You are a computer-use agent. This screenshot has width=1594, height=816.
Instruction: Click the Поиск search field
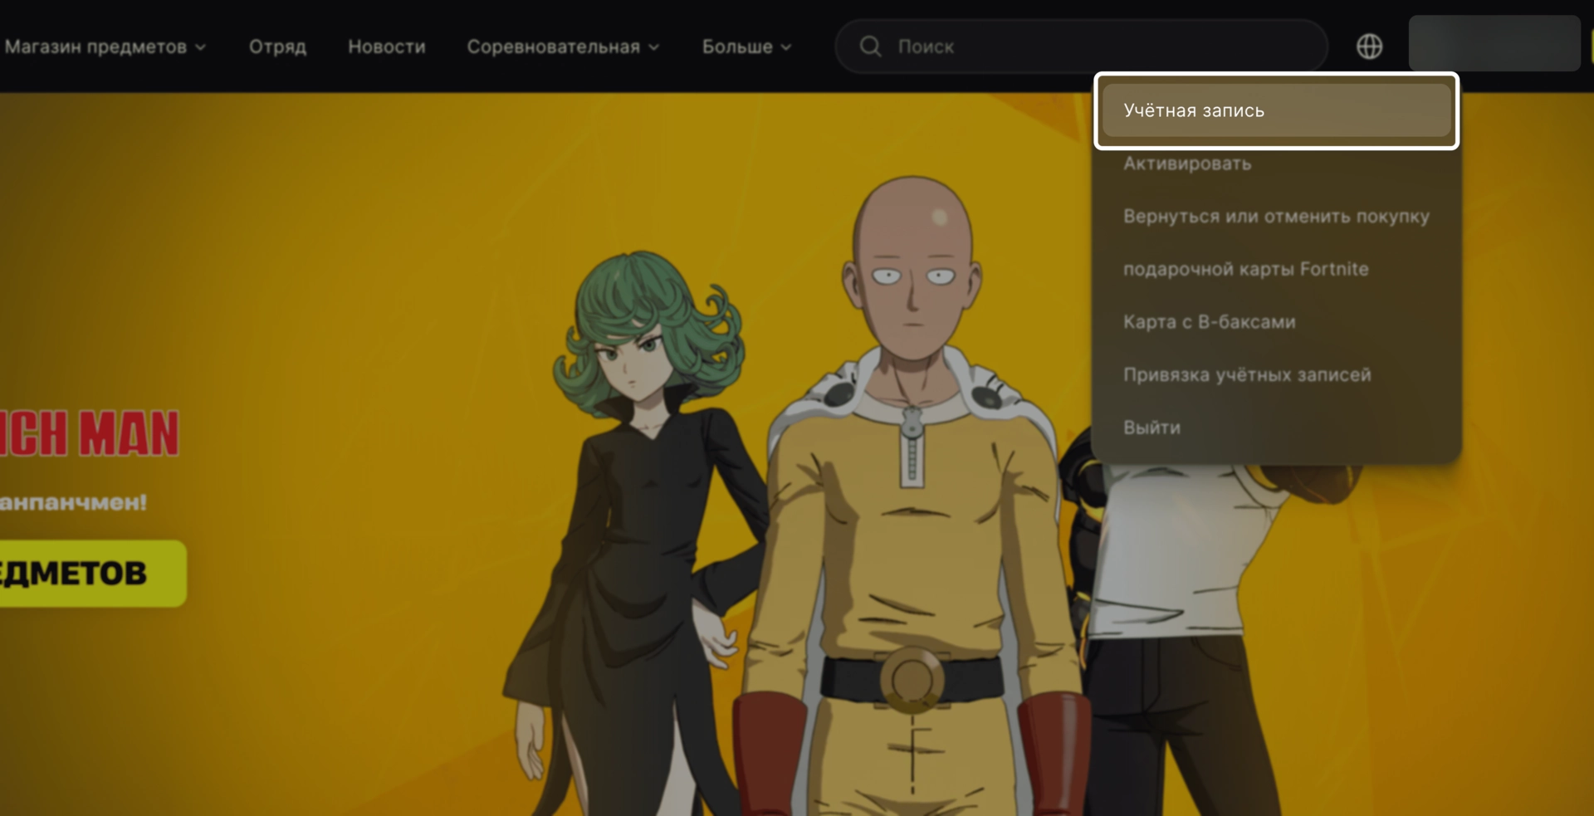(1096, 47)
